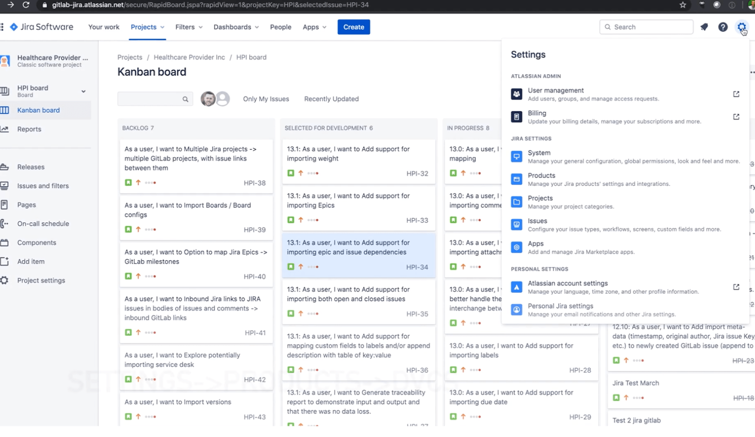This screenshot has width=755, height=437.
Task: Click the browser bookmark star icon
Action: click(683, 5)
